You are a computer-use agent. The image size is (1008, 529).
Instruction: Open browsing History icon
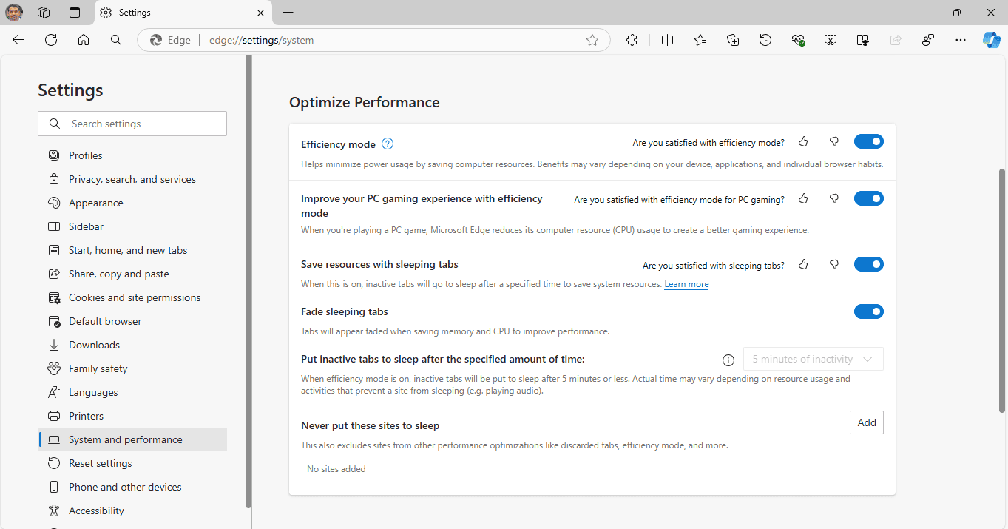coord(765,40)
